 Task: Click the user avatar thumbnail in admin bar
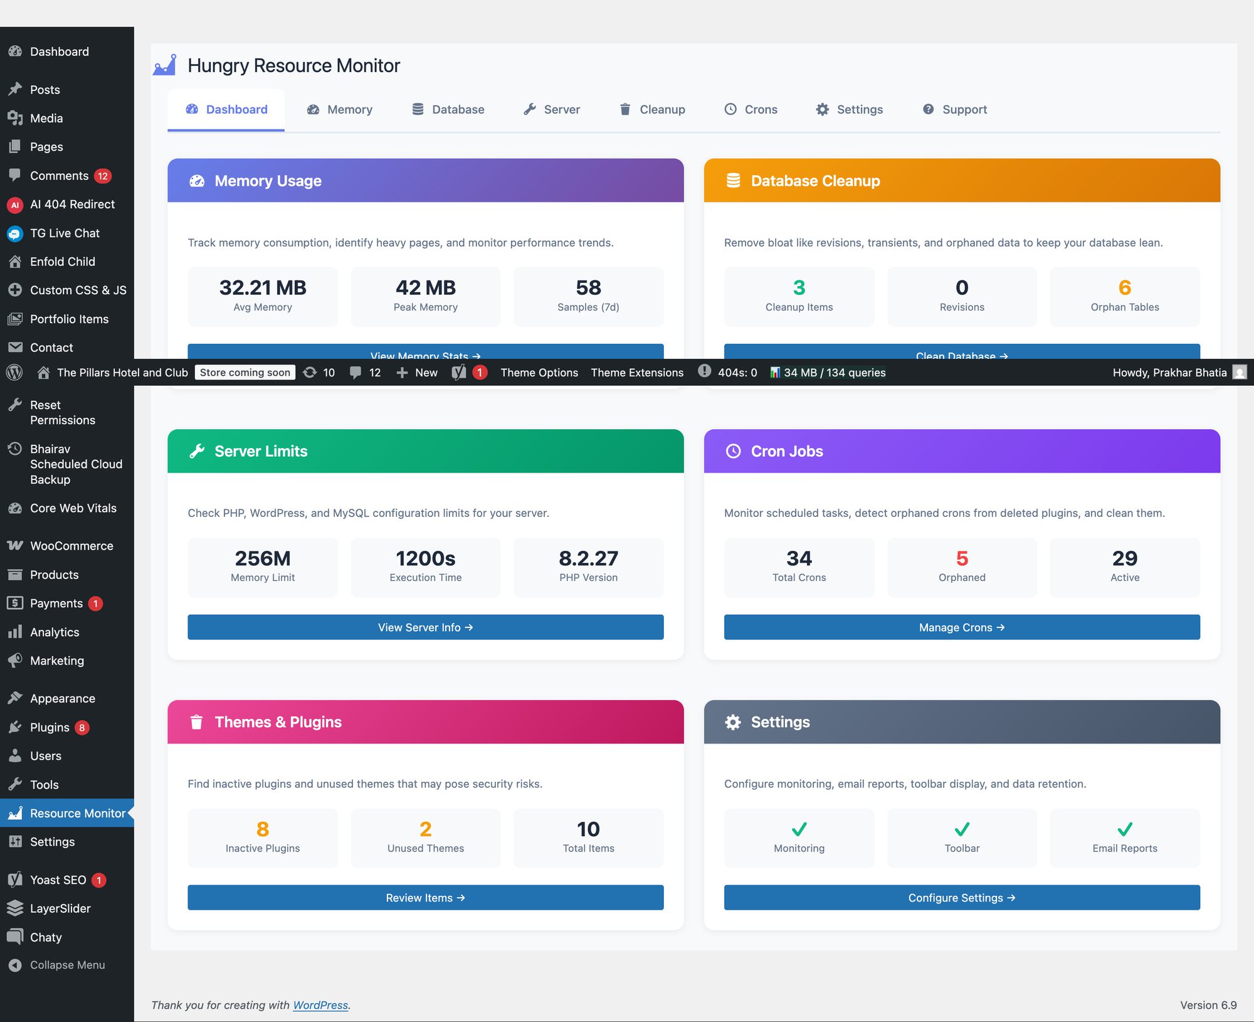coord(1240,372)
